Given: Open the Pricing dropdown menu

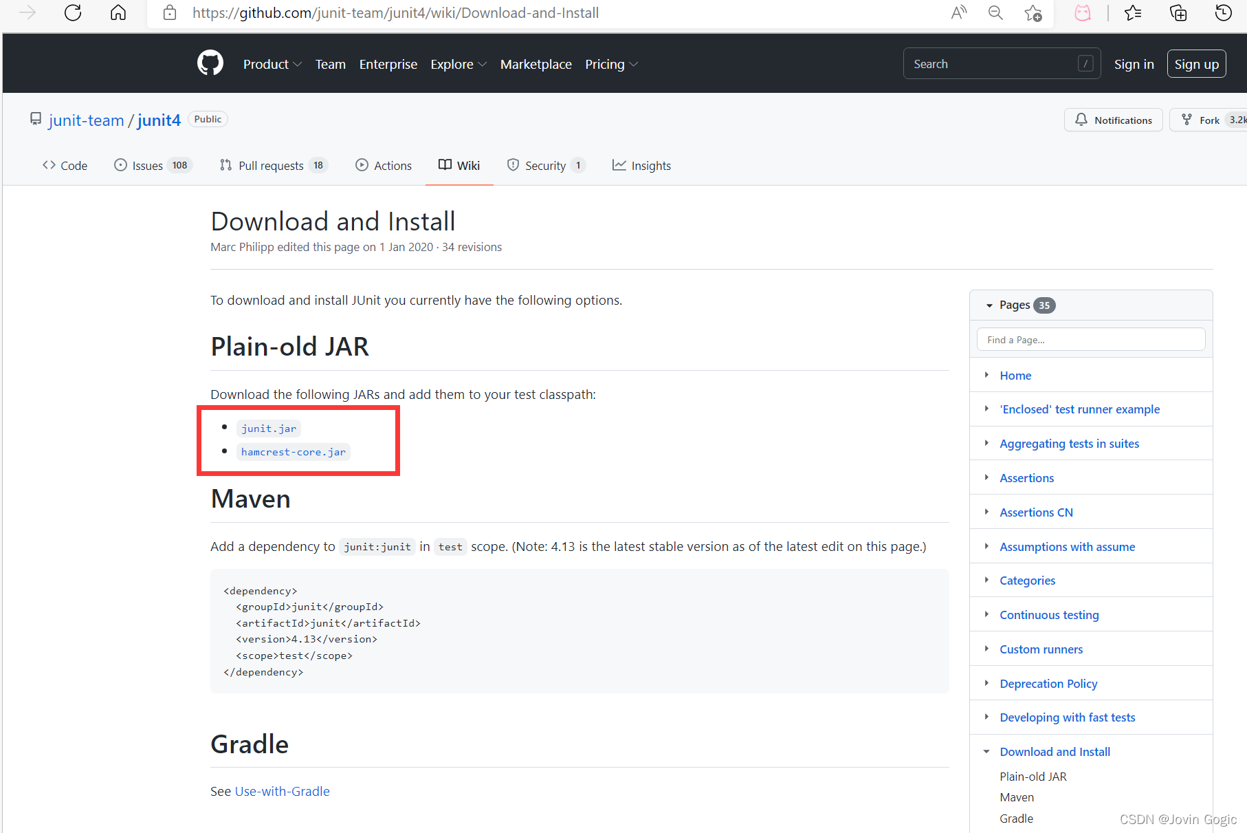Looking at the screenshot, I should coord(611,64).
